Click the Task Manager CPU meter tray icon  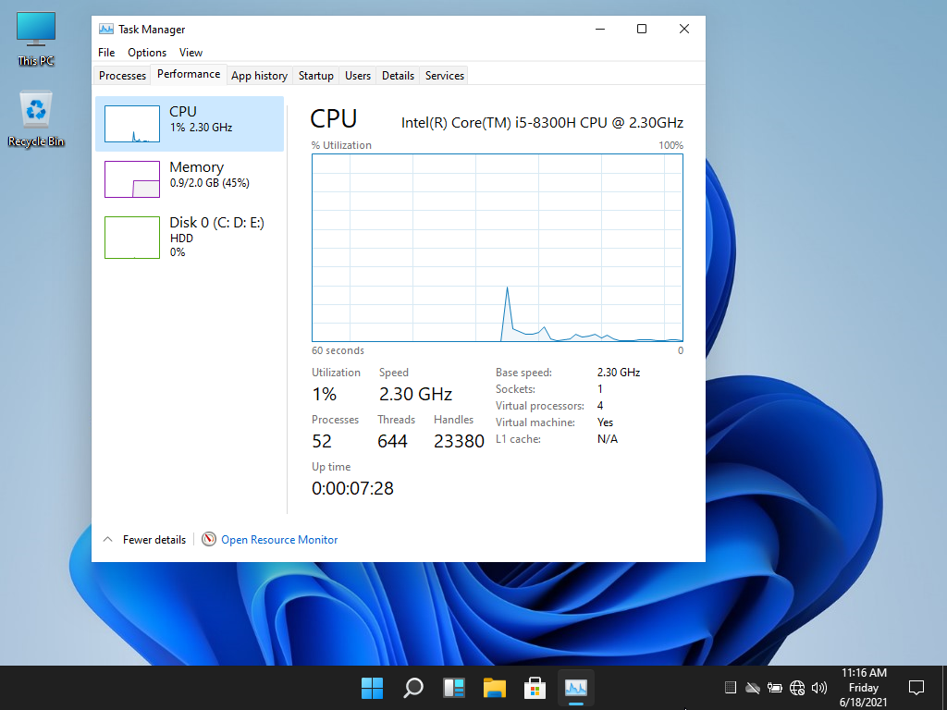pyautogui.click(x=731, y=687)
